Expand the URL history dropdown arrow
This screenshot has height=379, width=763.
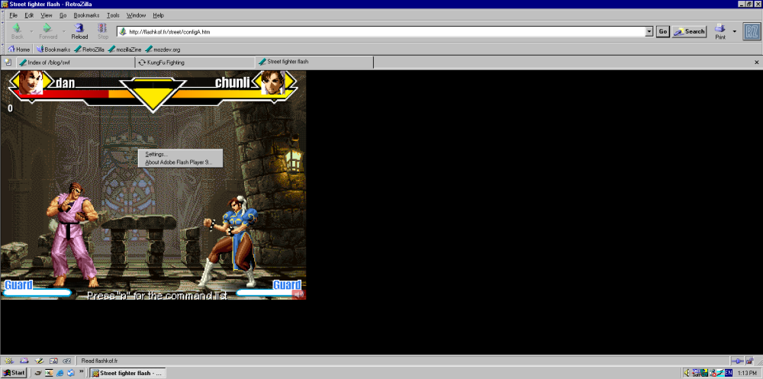pos(649,32)
